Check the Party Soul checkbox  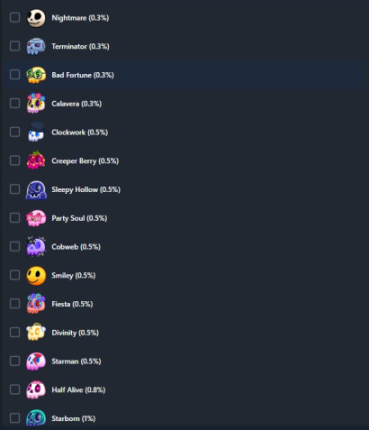14,218
